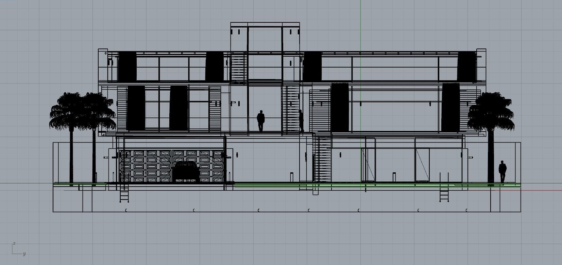The image size is (562, 265).
Task: Click the world axis icon labeled z and y
Action: pyautogui.click(x=19, y=249)
